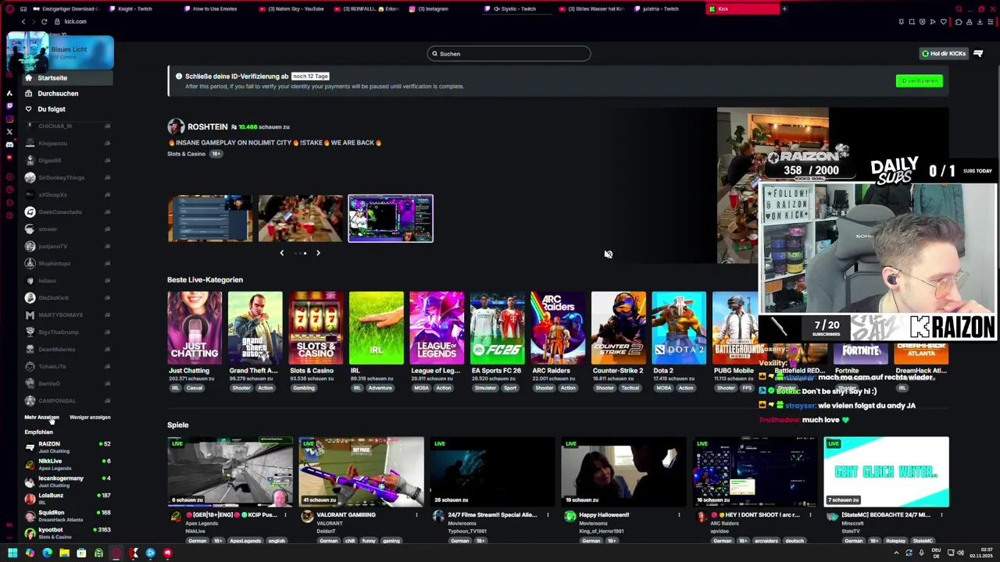Open Microsoft Edge from taskbar

[x=47, y=553]
